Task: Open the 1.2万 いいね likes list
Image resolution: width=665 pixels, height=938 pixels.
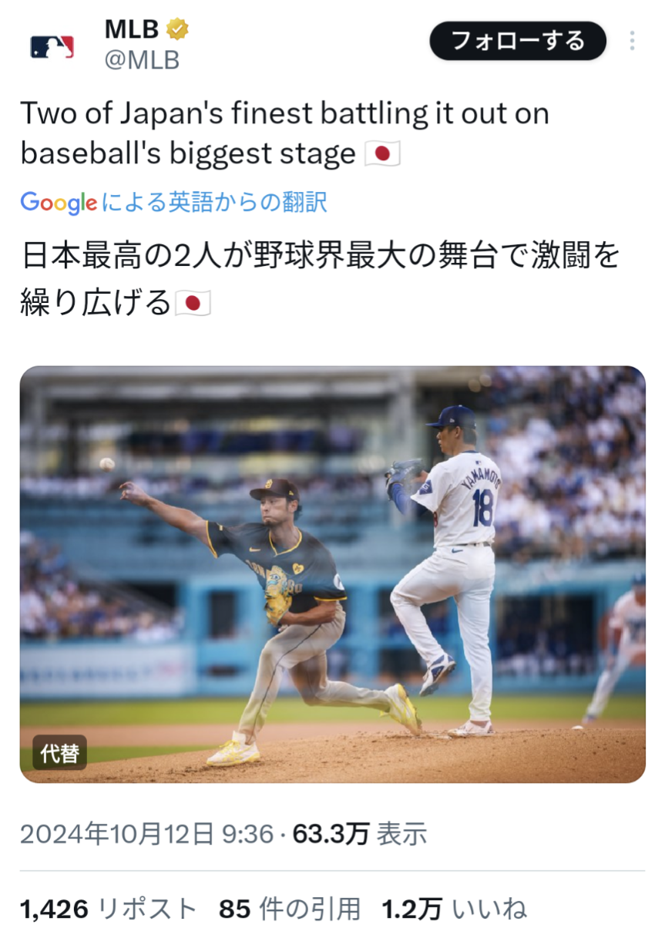Action: point(455,909)
